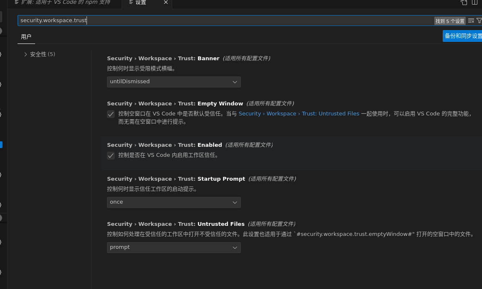Click the 备份和同步设置 button

point(463,36)
